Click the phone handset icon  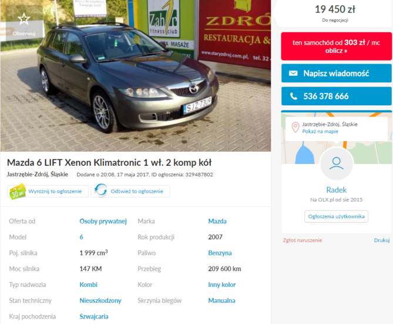[294, 96]
